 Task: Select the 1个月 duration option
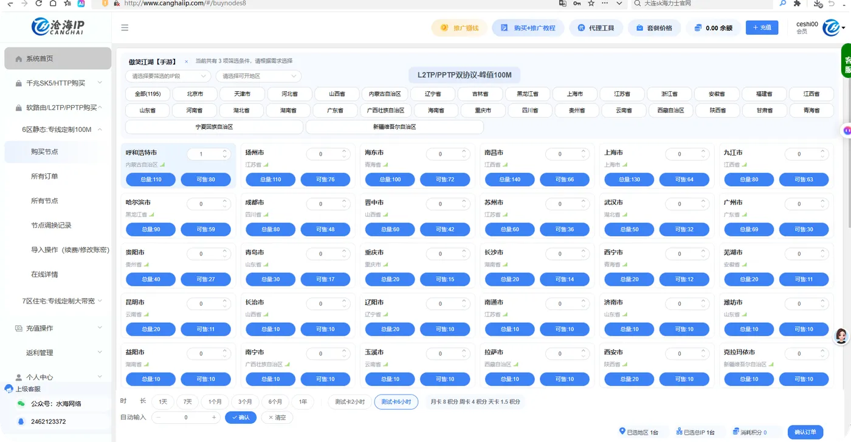tap(215, 402)
